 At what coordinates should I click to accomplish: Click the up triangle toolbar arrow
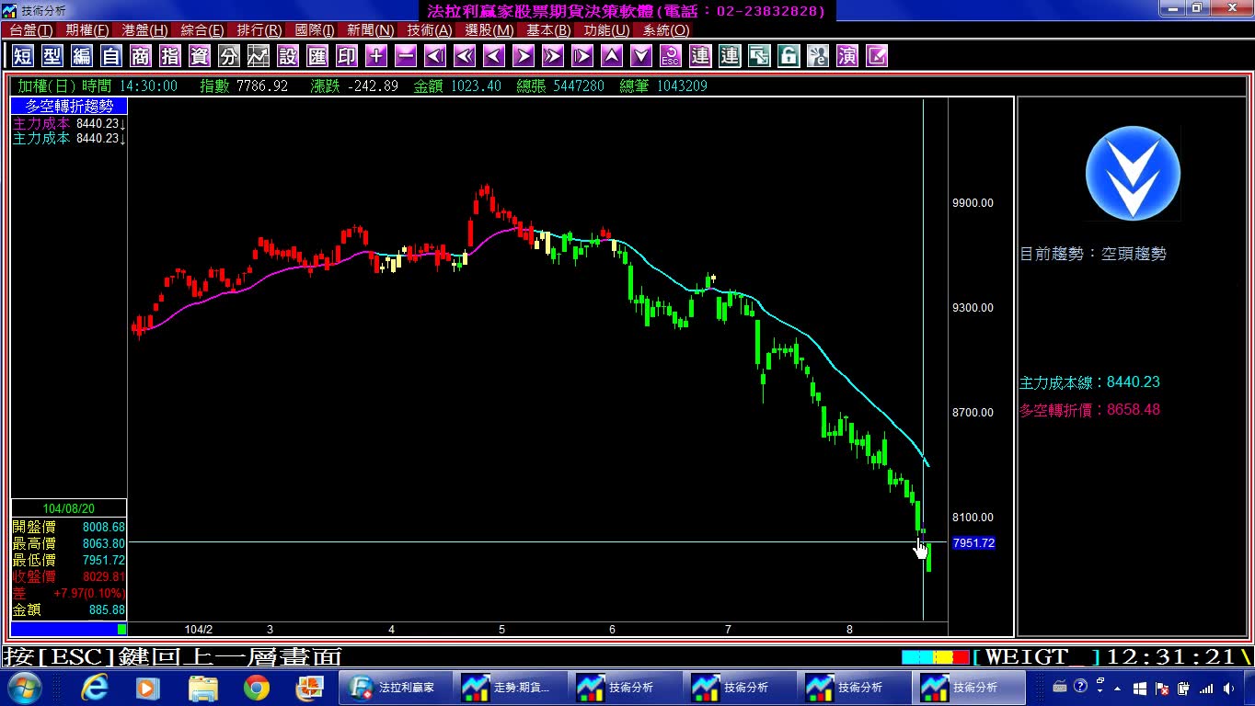(612, 56)
